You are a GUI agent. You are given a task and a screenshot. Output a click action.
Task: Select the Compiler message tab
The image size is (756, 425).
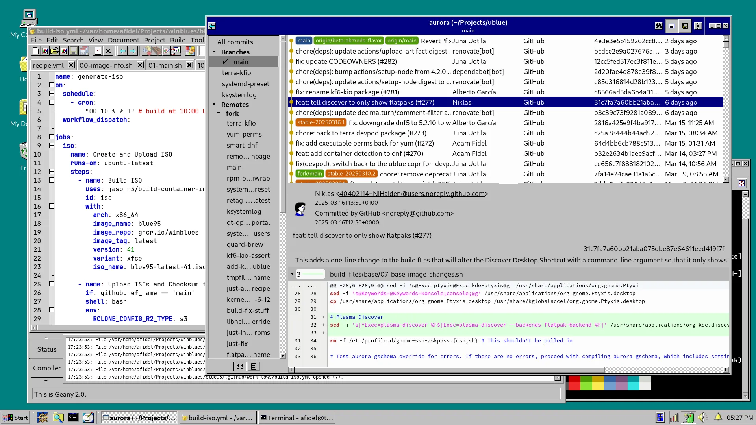coord(47,368)
